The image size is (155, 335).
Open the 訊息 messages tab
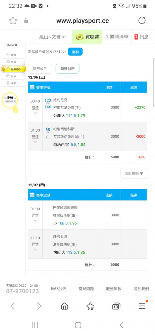coord(141,37)
